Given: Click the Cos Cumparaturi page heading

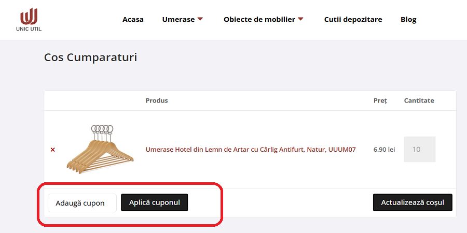Looking at the screenshot, I should click(x=90, y=57).
